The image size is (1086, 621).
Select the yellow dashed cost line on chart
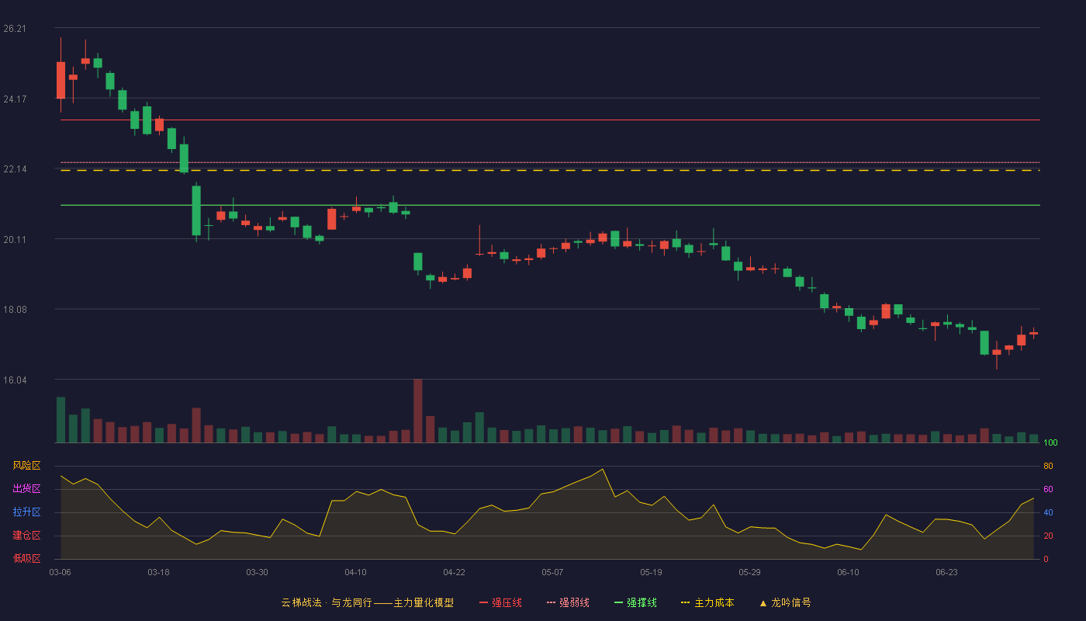tap(550, 170)
